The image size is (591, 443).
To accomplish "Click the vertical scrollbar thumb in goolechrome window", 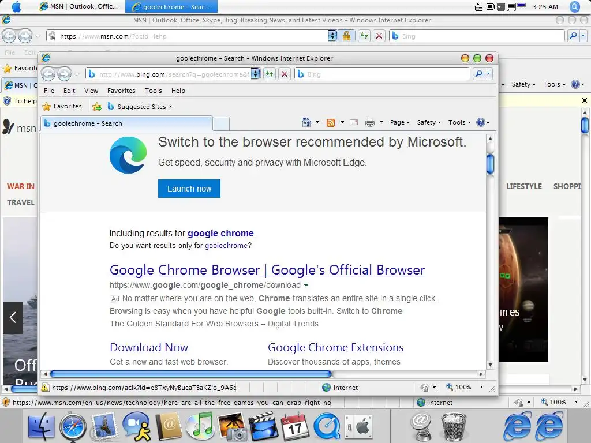I will [490, 163].
